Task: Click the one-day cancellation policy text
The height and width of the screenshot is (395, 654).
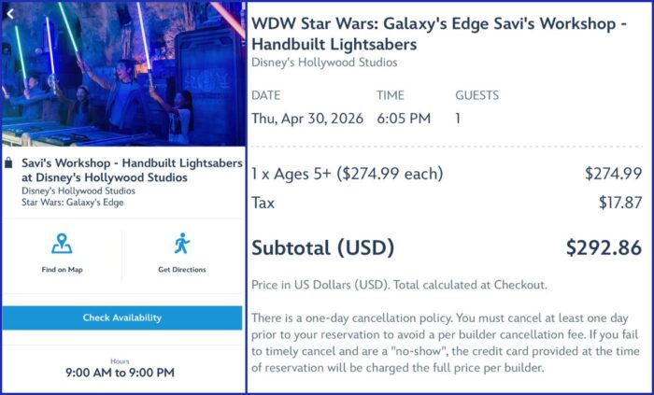Action: click(446, 343)
